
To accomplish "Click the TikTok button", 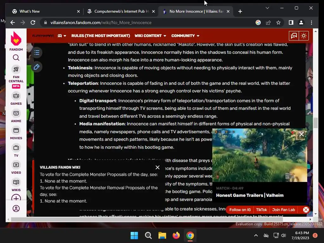I will (262, 210).
